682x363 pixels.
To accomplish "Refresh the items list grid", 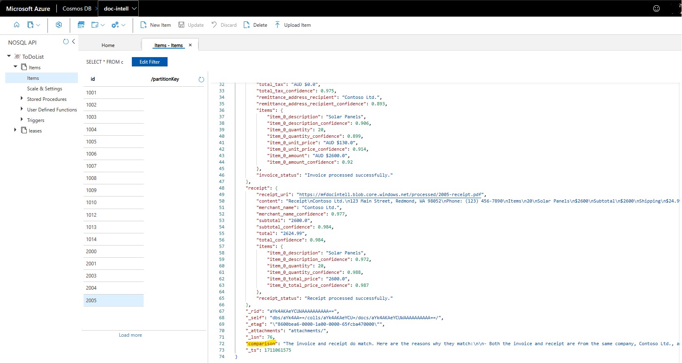I will [x=201, y=79].
